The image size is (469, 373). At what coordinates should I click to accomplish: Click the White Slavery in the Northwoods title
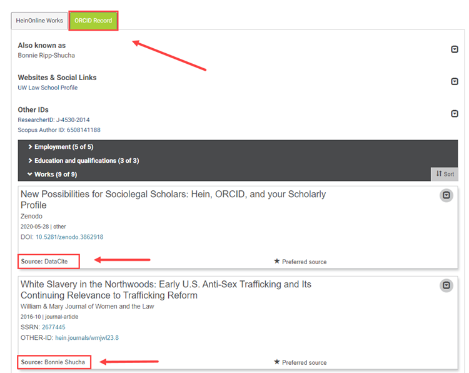coord(166,290)
